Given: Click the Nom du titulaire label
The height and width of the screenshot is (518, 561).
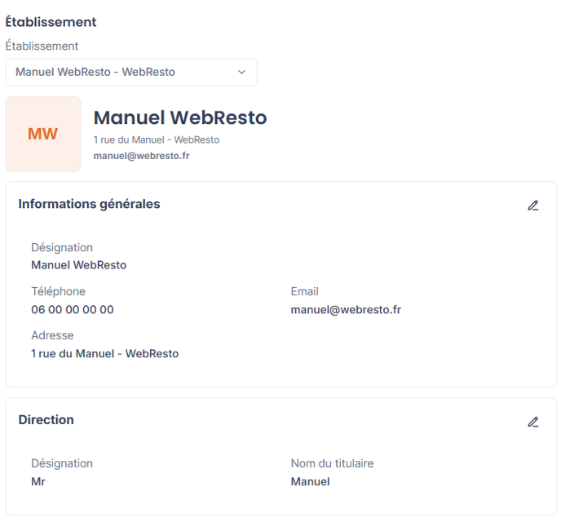Looking at the screenshot, I should [x=332, y=463].
